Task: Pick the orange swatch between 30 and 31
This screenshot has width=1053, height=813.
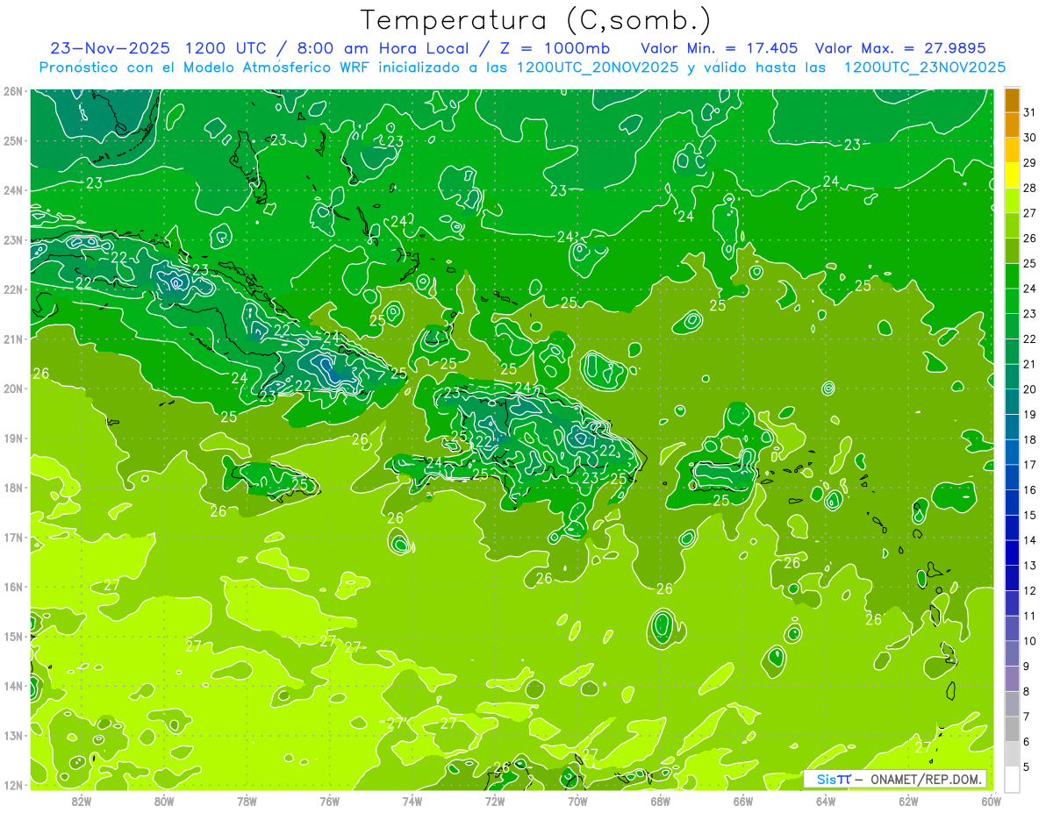Action: click(x=1012, y=125)
